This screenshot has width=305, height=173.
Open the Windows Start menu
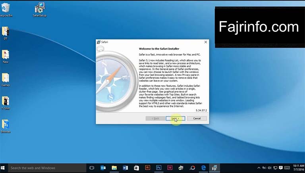click(3, 168)
